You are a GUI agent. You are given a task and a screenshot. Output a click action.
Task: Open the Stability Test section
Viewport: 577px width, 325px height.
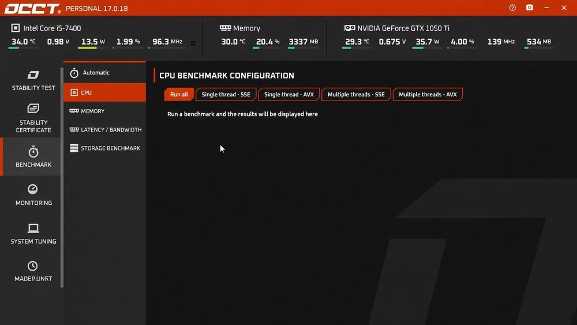coord(33,81)
